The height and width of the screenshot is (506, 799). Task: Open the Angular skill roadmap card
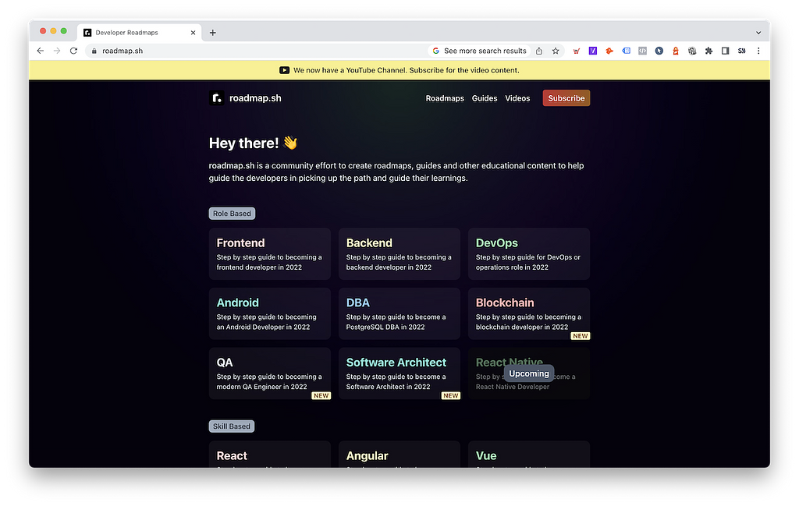pos(399,455)
